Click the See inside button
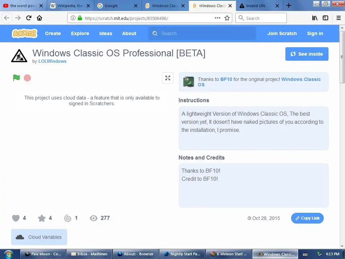The height and width of the screenshot is (259, 345). [x=307, y=54]
